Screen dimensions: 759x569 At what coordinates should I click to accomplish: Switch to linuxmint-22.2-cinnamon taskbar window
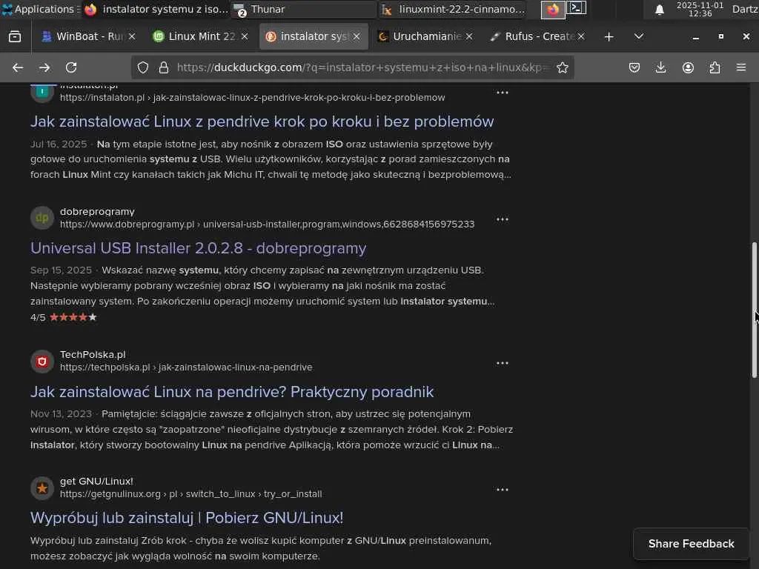454,9
